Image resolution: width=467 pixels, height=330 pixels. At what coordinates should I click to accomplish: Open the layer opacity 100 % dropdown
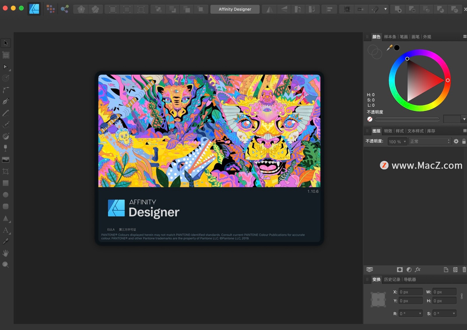(397, 142)
